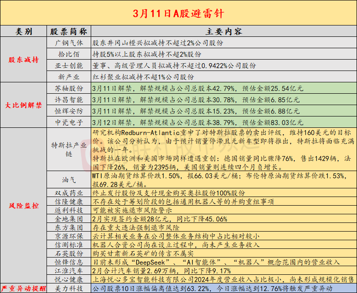Select stock name '京源环保'
This screenshot has width=357, height=293.
pyautogui.click(x=69, y=236)
